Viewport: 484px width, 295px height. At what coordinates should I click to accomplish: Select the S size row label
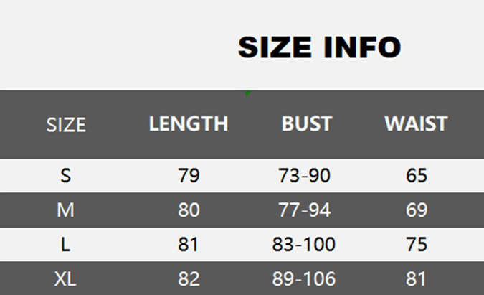66,176
